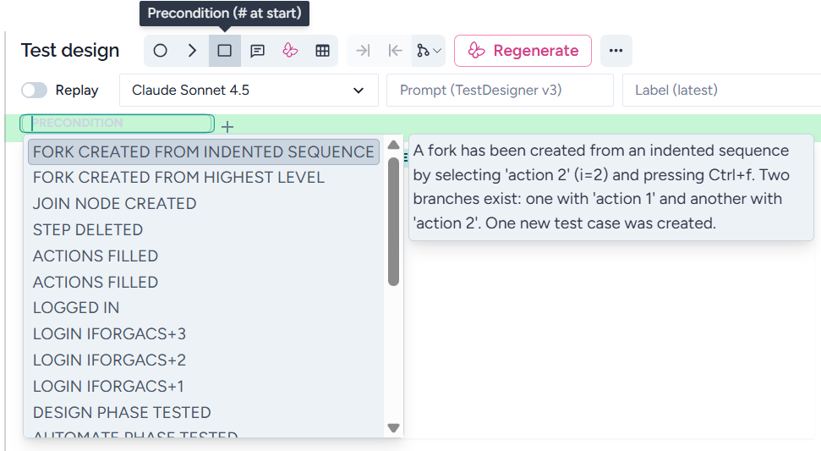Select 'FORK CREATED FROM HIGHEST LEVEL' option

click(178, 178)
